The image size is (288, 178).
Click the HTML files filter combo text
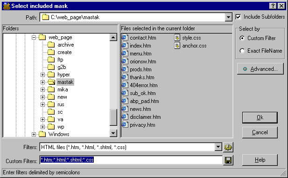coord(84,147)
